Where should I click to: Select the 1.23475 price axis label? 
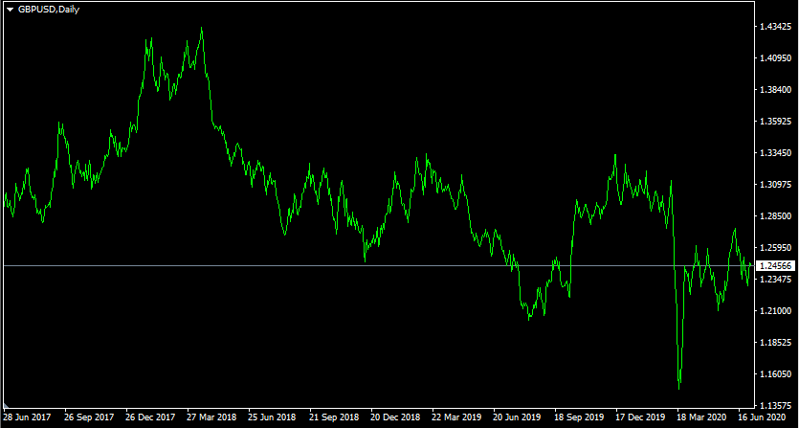776,280
